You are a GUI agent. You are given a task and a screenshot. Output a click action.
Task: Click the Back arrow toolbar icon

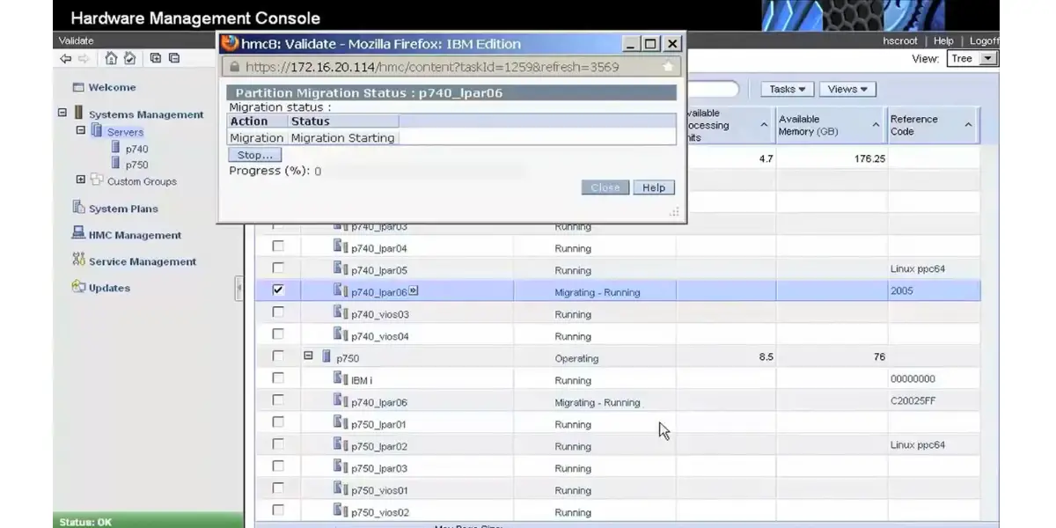click(x=66, y=59)
